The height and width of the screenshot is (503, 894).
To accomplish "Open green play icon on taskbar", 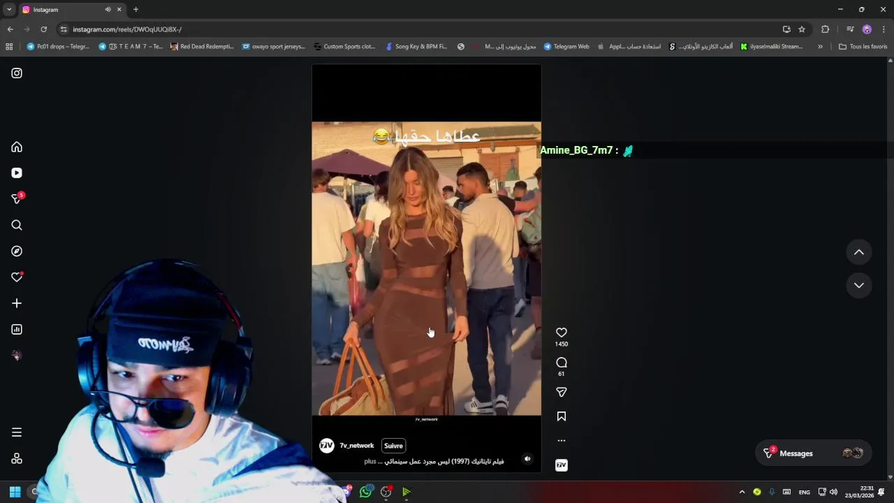I will pos(406,492).
